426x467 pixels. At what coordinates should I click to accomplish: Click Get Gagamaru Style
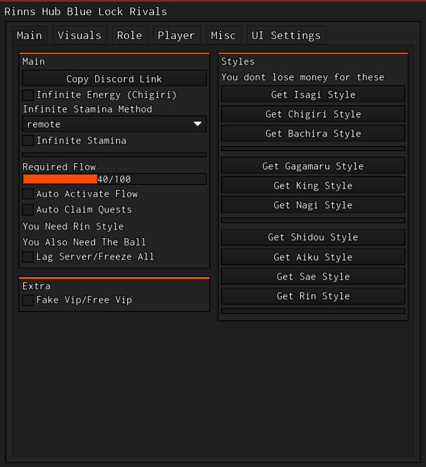(x=313, y=166)
